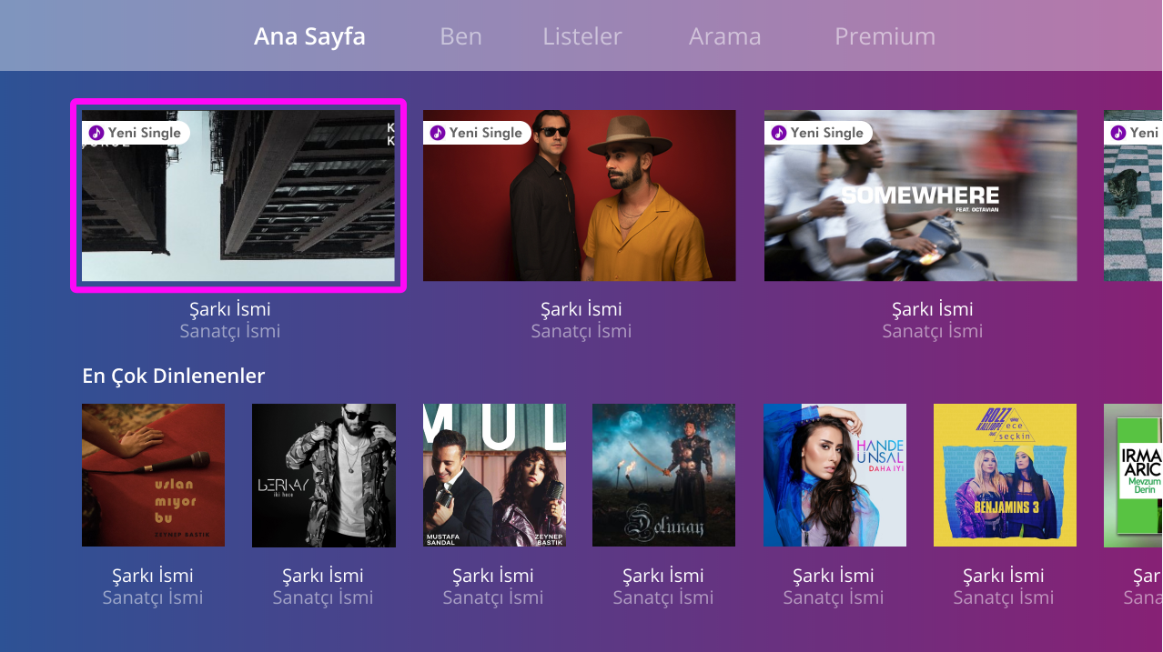The height and width of the screenshot is (652, 1163).
Task: Click 'Şarkı İsmi' under the Dolunay cover
Action: tap(663, 576)
